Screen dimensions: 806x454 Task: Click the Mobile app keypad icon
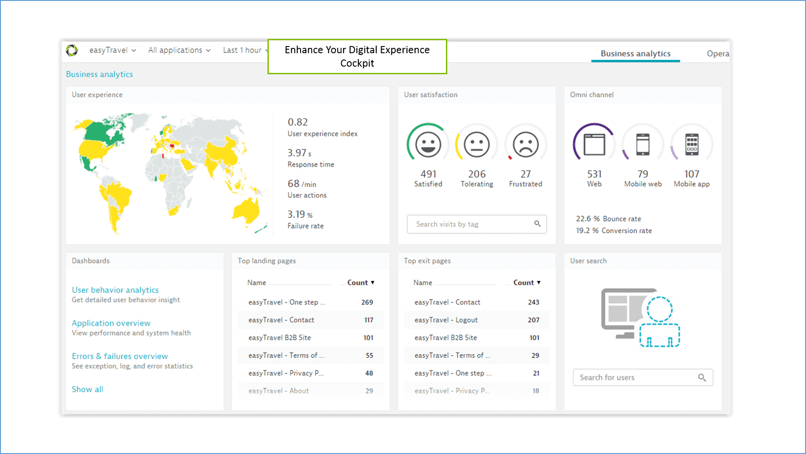point(691,144)
